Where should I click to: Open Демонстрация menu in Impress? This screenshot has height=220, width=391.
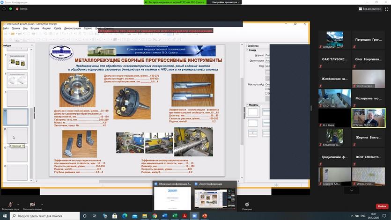coord(73,29)
